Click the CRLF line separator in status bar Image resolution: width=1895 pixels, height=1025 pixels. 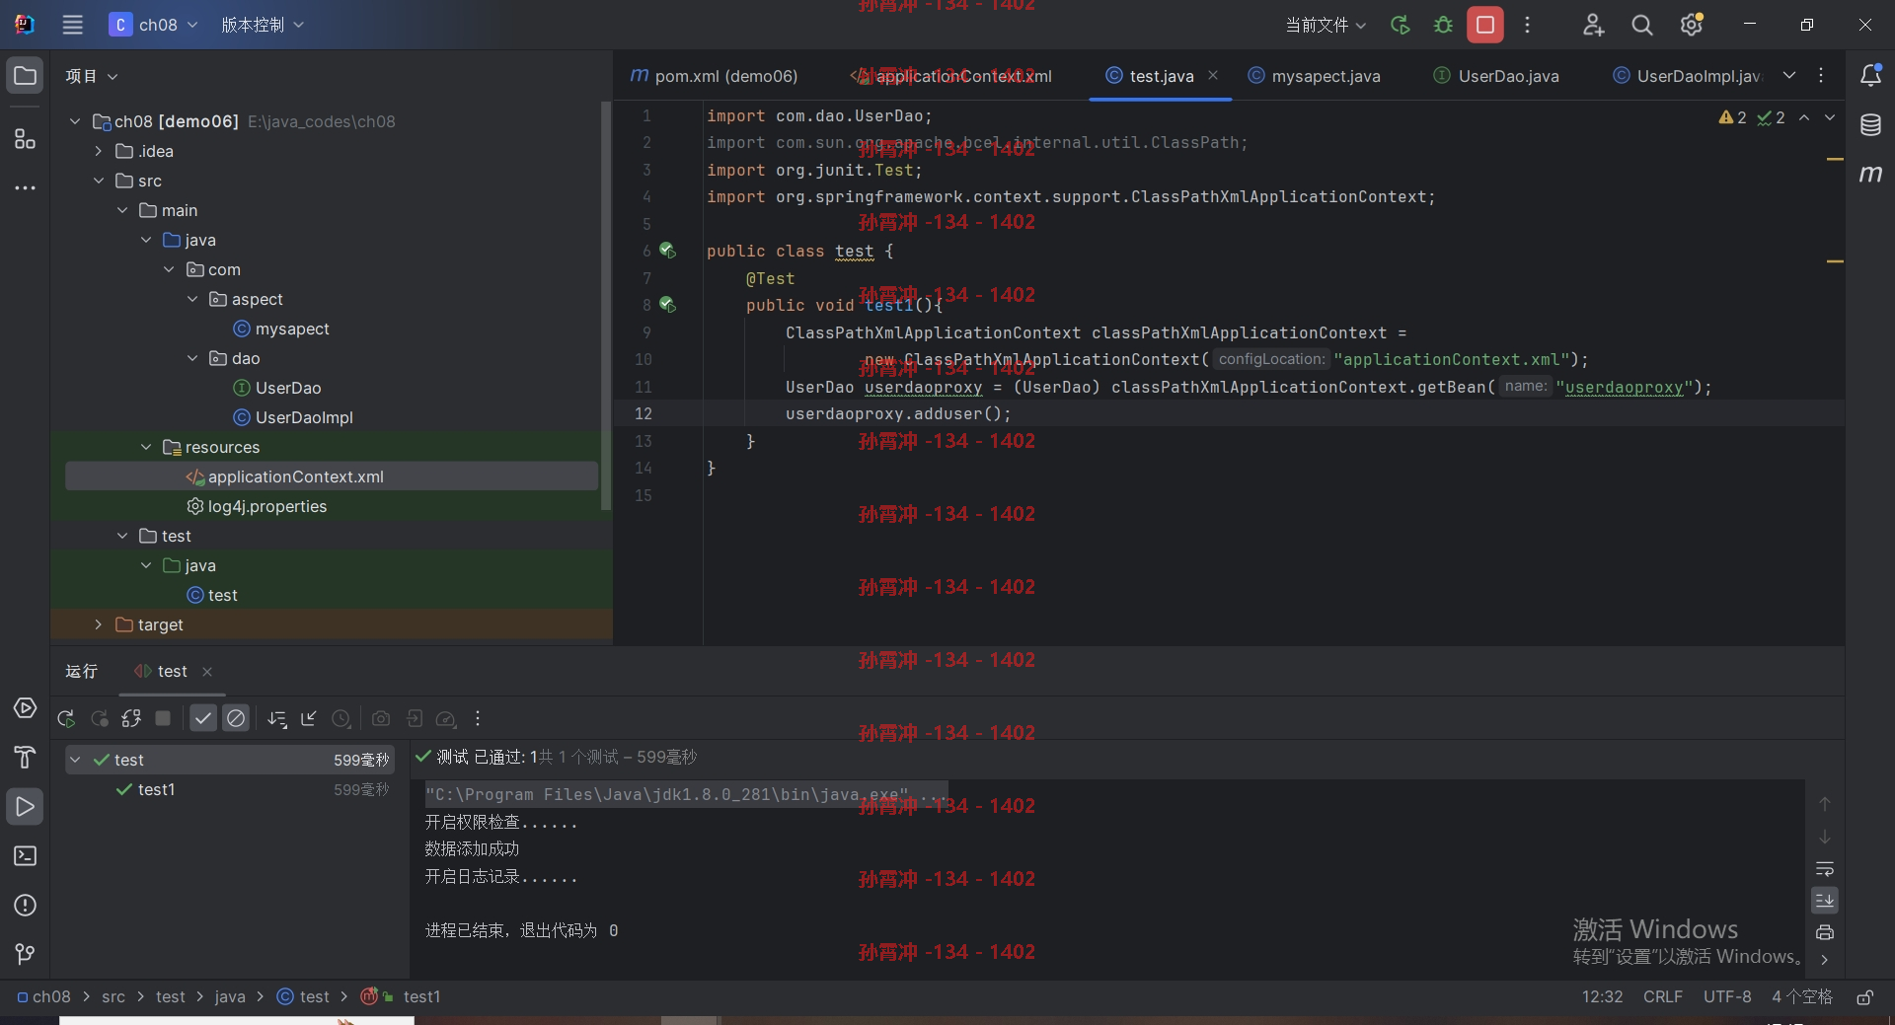(x=1663, y=997)
